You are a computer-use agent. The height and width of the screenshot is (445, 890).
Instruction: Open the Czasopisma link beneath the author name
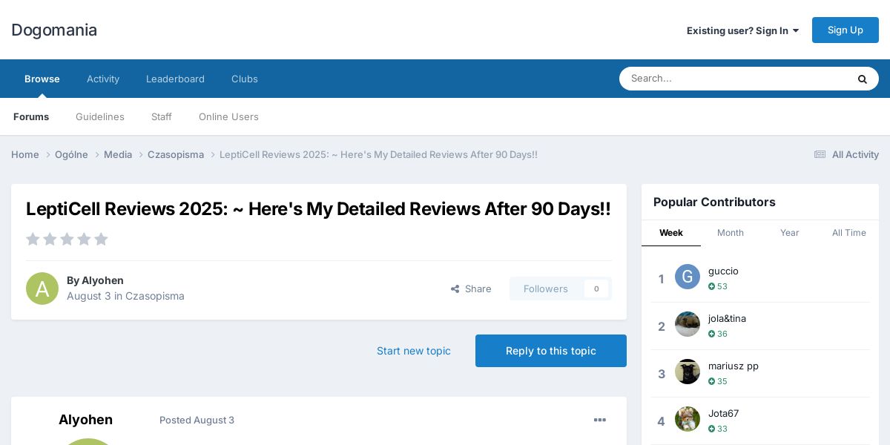[x=155, y=296]
